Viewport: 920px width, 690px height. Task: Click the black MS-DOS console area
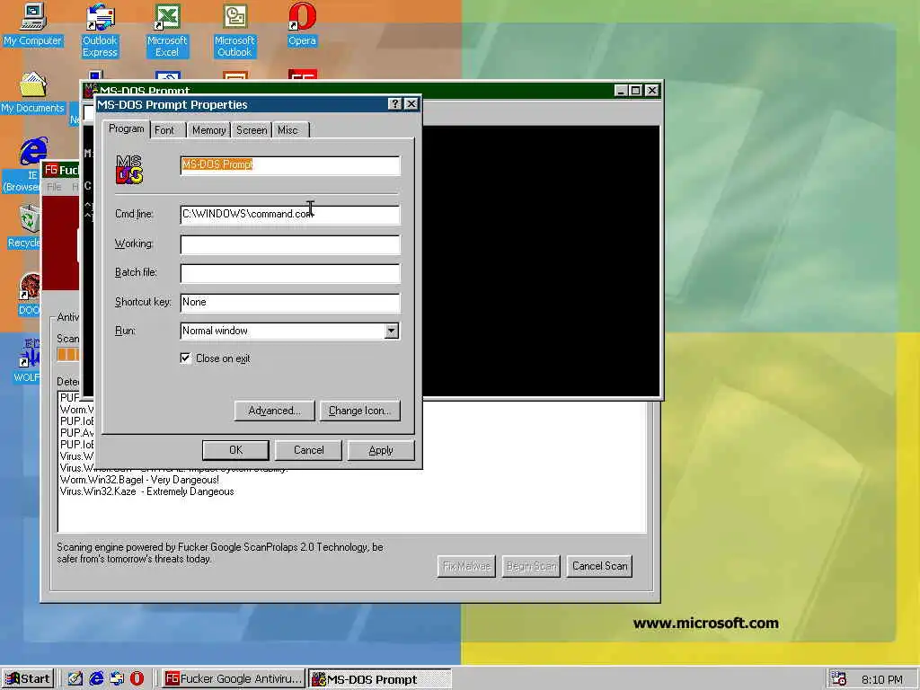click(x=541, y=261)
